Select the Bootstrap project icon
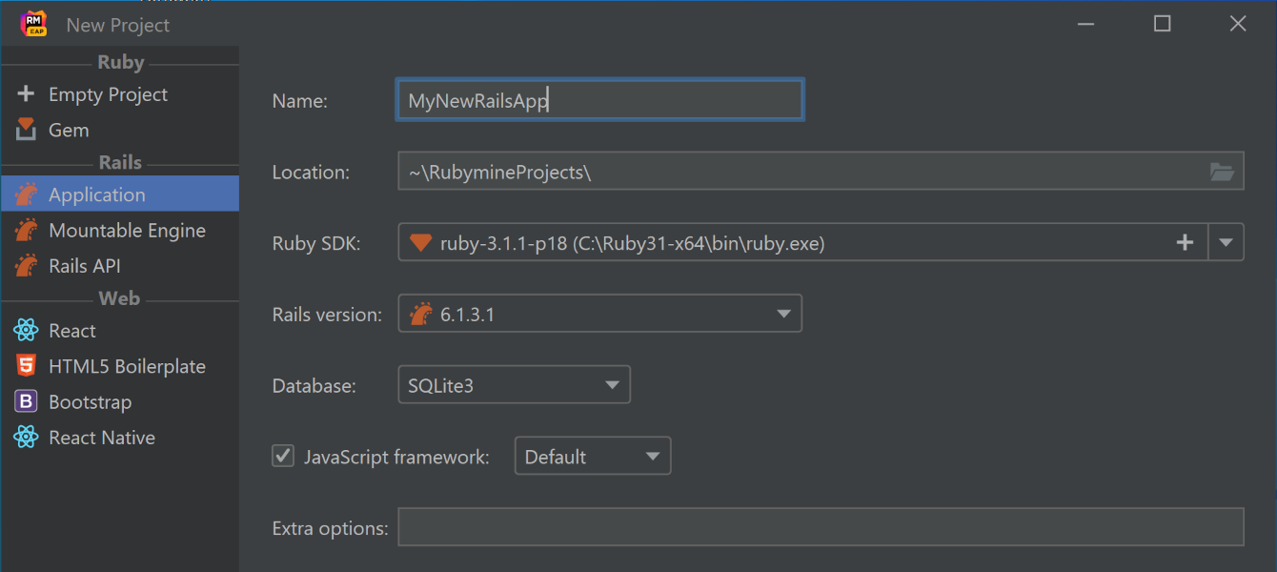The image size is (1277, 572). (26, 402)
